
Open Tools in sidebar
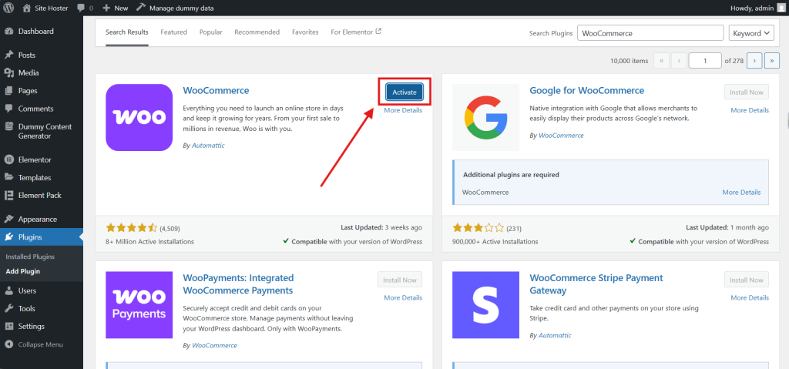click(27, 309)
